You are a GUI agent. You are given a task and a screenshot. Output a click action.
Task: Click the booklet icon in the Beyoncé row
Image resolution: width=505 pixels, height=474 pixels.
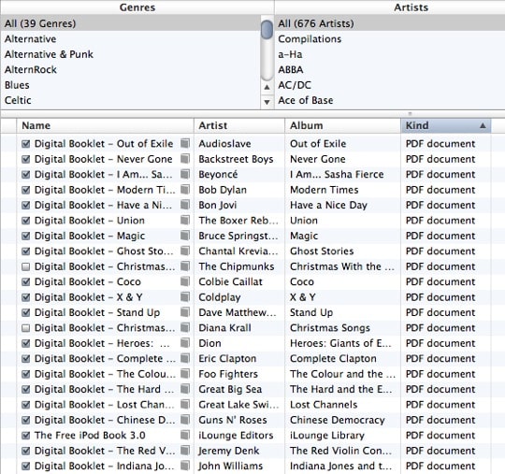[185, 174]
